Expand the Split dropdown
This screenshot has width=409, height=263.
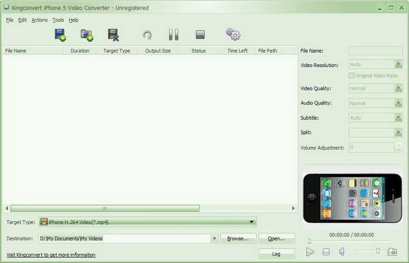click(x=398, y=133)
